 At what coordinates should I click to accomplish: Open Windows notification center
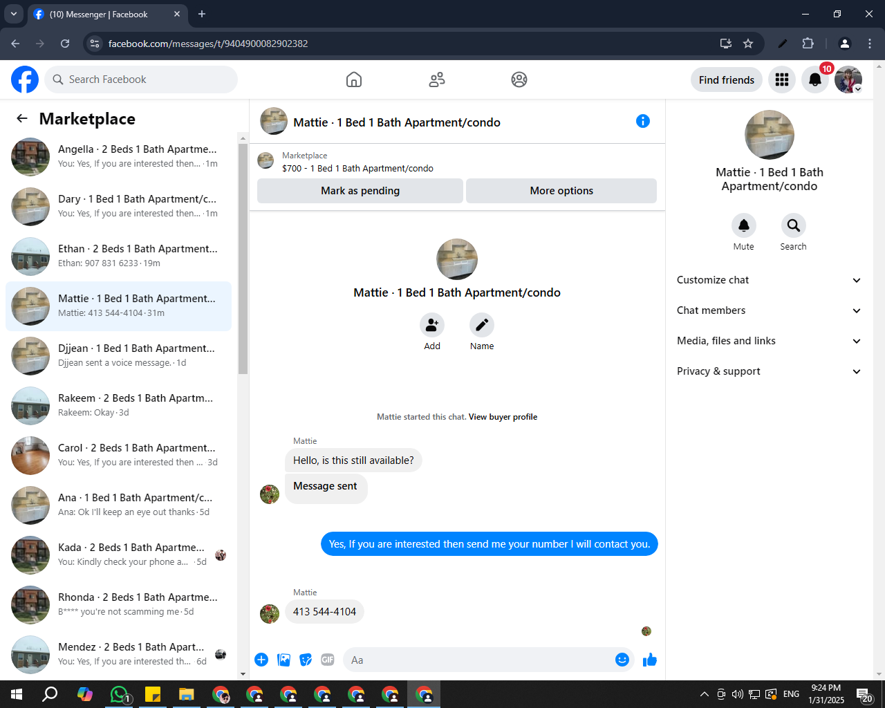tap(864, 695)
